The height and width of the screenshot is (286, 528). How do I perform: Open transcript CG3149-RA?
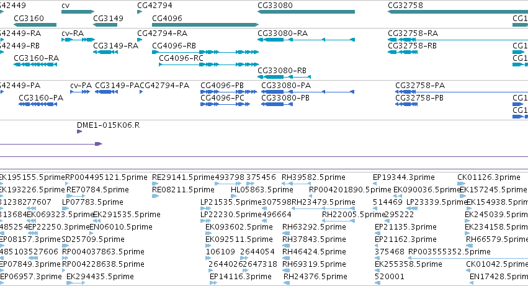pyautogui.click(x=116, y=46)
